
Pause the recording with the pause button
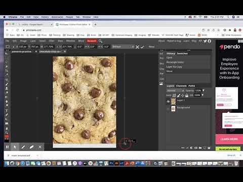7,147
